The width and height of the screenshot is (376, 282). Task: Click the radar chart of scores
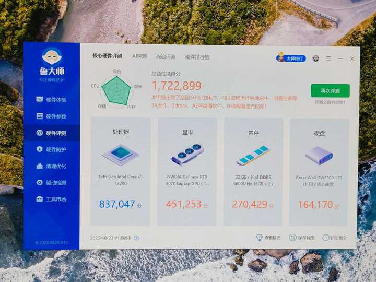coord(116,91)
